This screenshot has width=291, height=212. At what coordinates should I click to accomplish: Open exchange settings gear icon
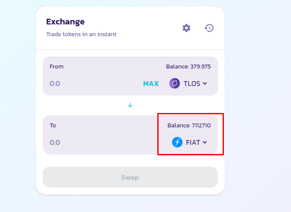(186, 28)
